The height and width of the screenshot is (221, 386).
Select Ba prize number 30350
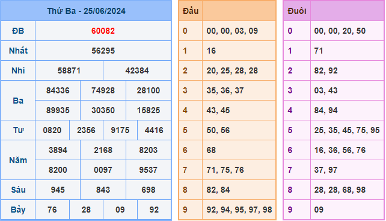(103, 110)
